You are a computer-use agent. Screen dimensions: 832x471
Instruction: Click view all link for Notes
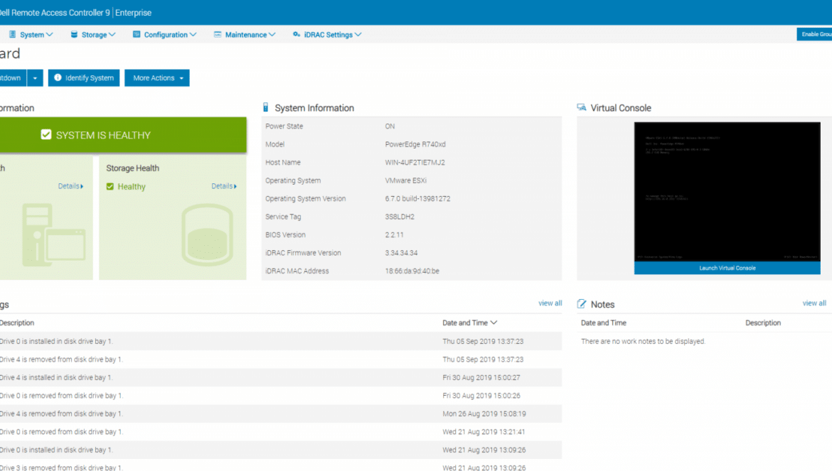coord(814,303)
